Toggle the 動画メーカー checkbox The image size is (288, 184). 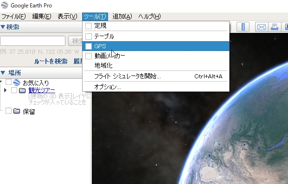(89, 56)
